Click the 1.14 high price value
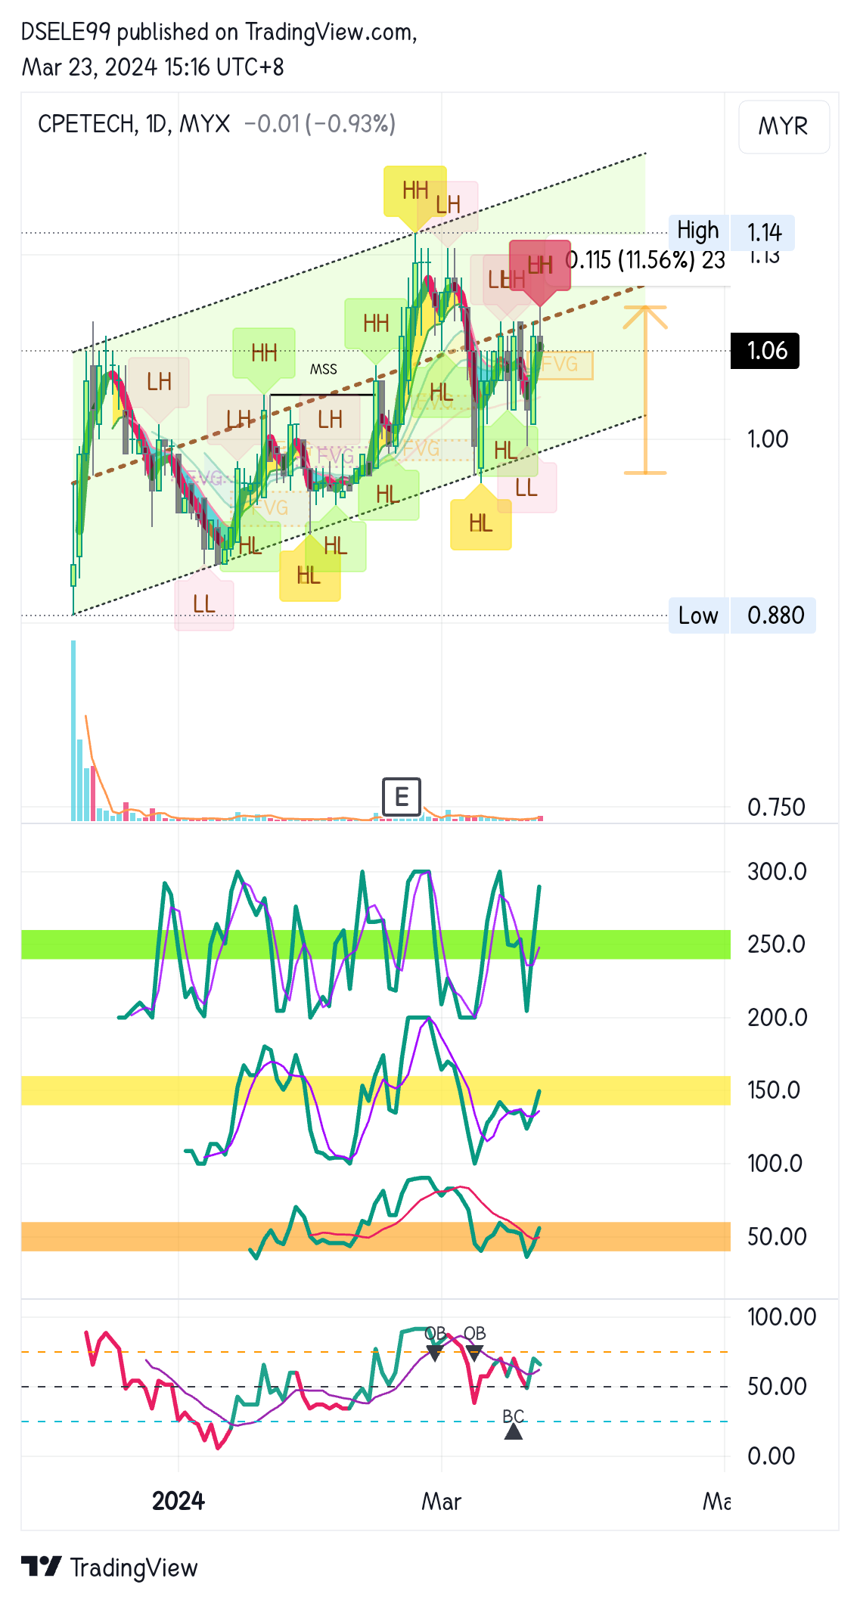Screen dimensions: 860x1603 coord(765,232)
